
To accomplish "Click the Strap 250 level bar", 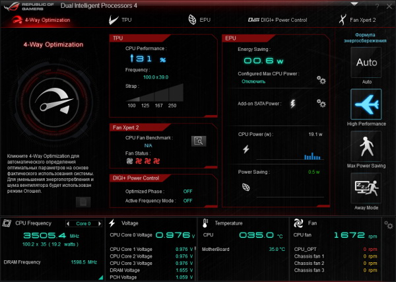I will [x=176, y=92].
